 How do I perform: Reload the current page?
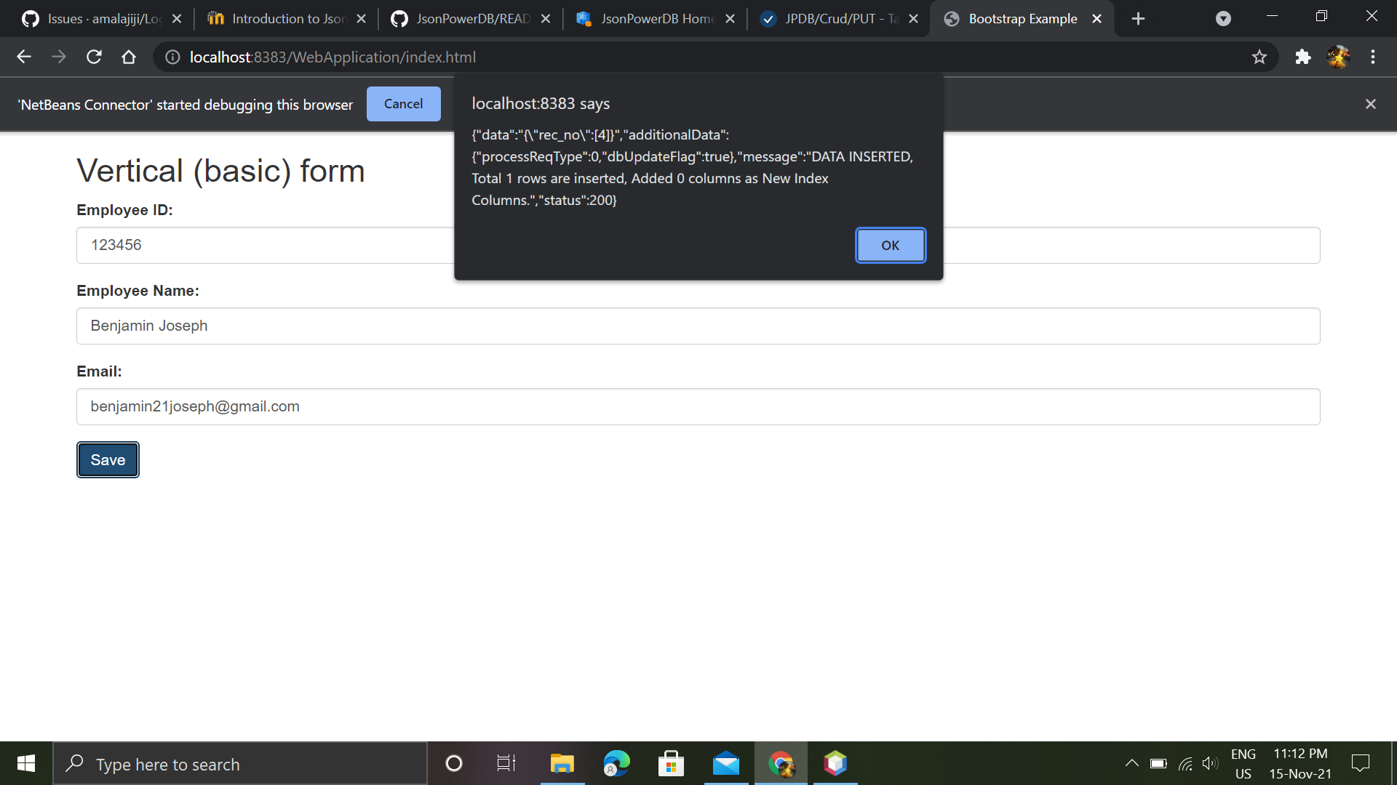point(93,57)
